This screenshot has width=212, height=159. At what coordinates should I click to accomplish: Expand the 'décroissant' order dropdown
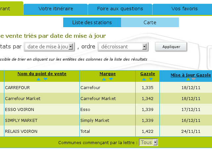coord(123,47)
